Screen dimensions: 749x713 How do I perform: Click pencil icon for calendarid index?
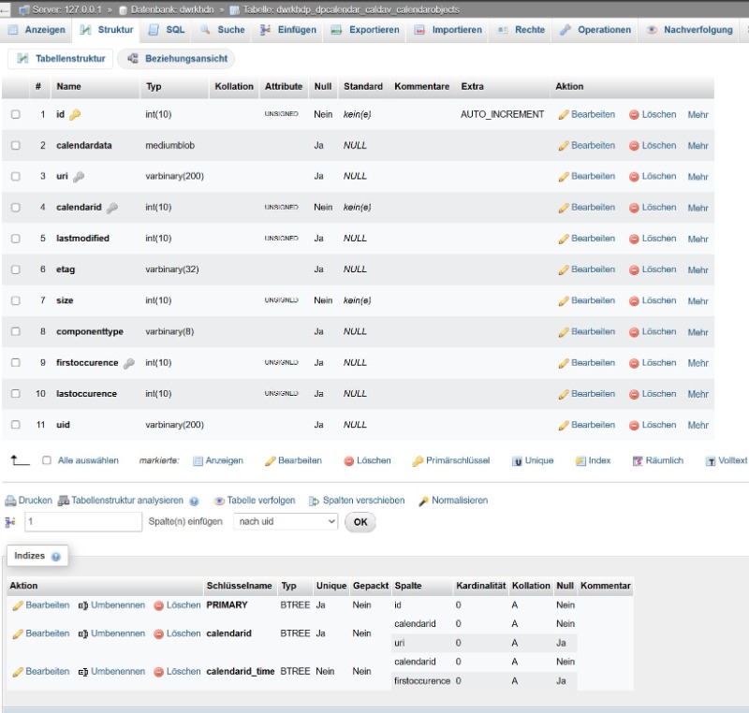[x=18, y=633]
